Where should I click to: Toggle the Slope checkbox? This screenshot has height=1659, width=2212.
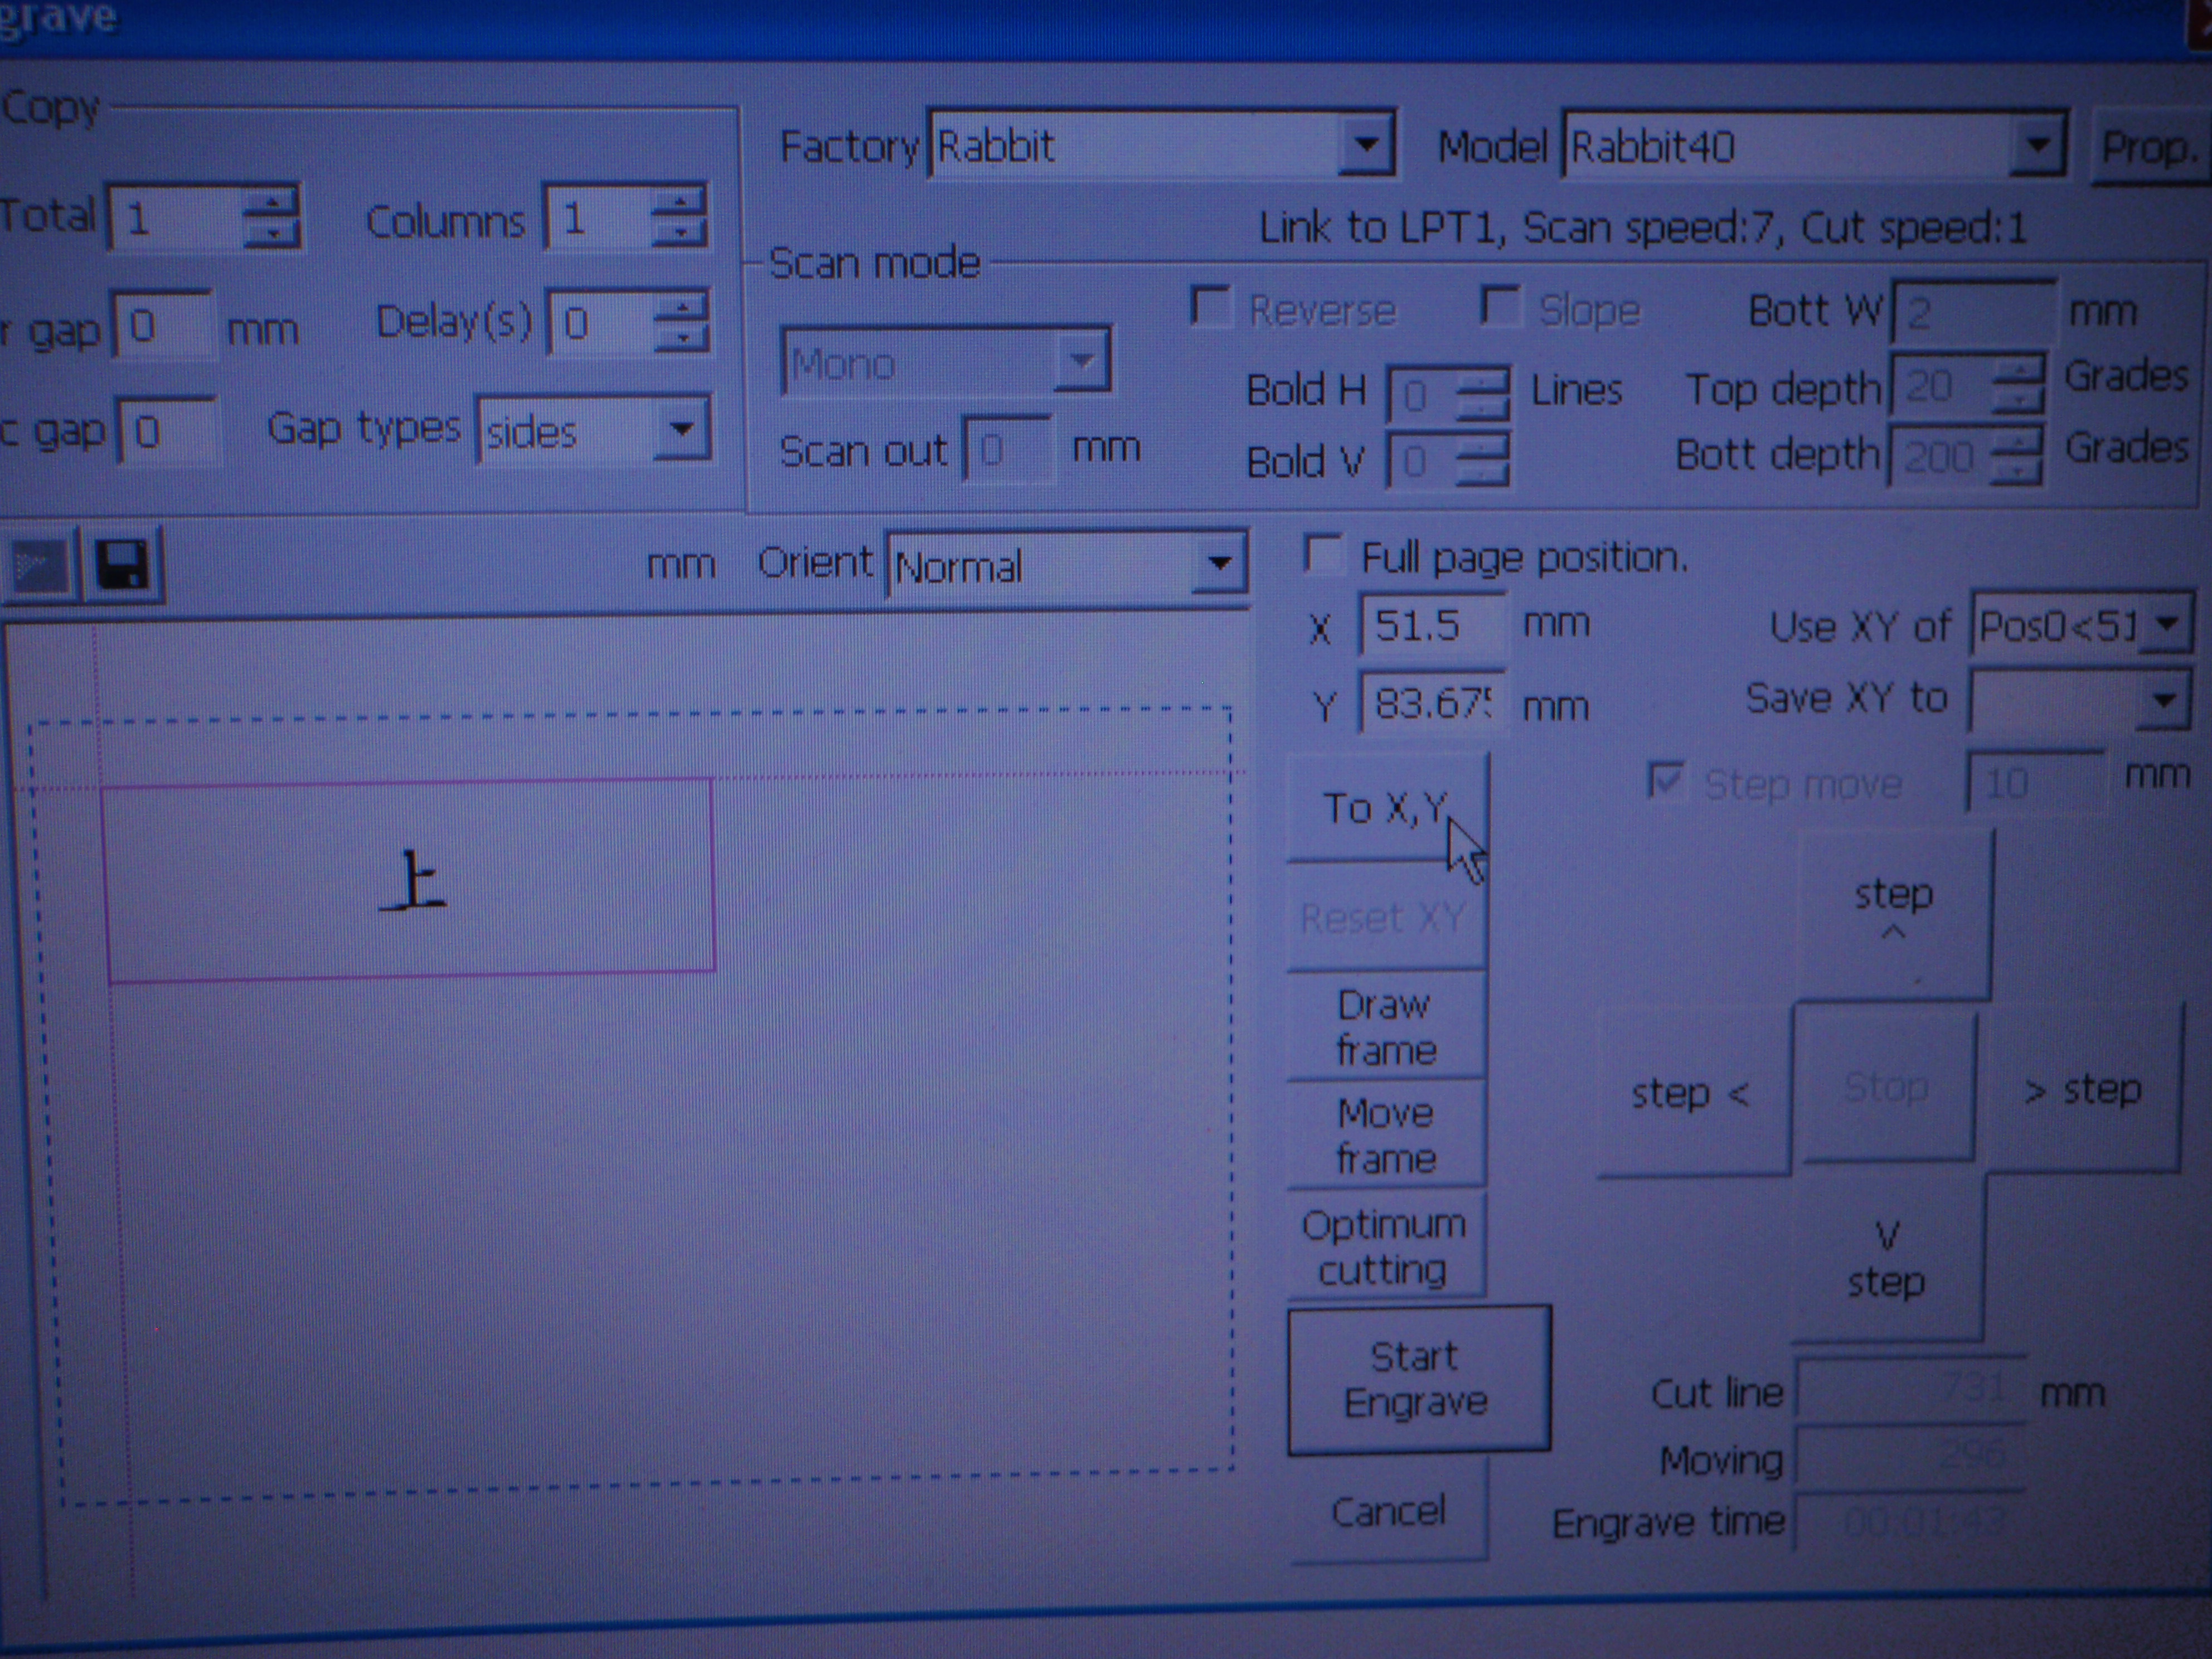[x=1500, y=306]
